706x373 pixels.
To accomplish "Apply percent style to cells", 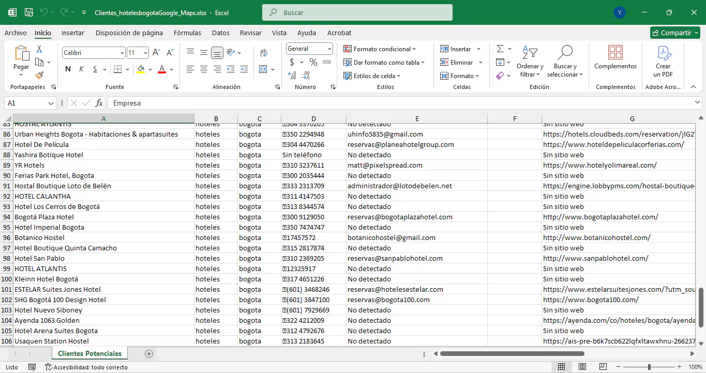I will tap(313, 62).
